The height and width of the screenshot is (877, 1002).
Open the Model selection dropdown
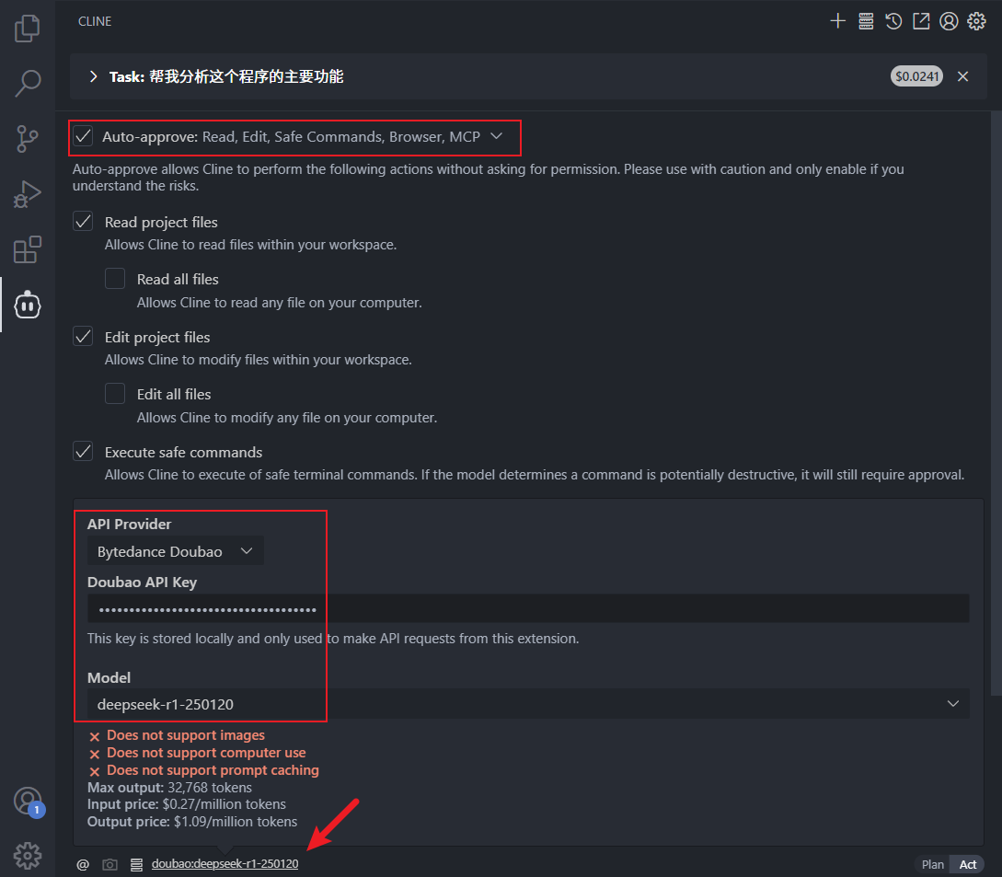(528, 704)
